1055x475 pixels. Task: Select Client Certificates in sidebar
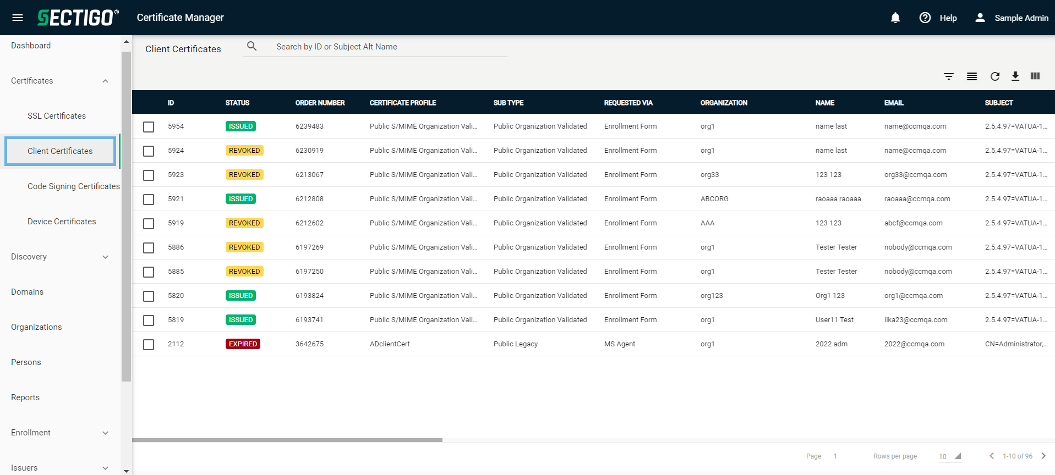(x=60, y=151)
